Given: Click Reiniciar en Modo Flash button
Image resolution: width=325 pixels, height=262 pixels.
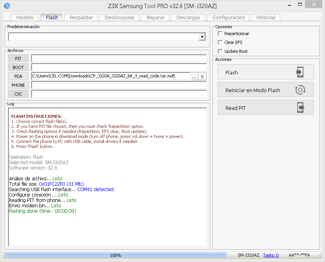Looking at the screenshot, I should (266, 90).
